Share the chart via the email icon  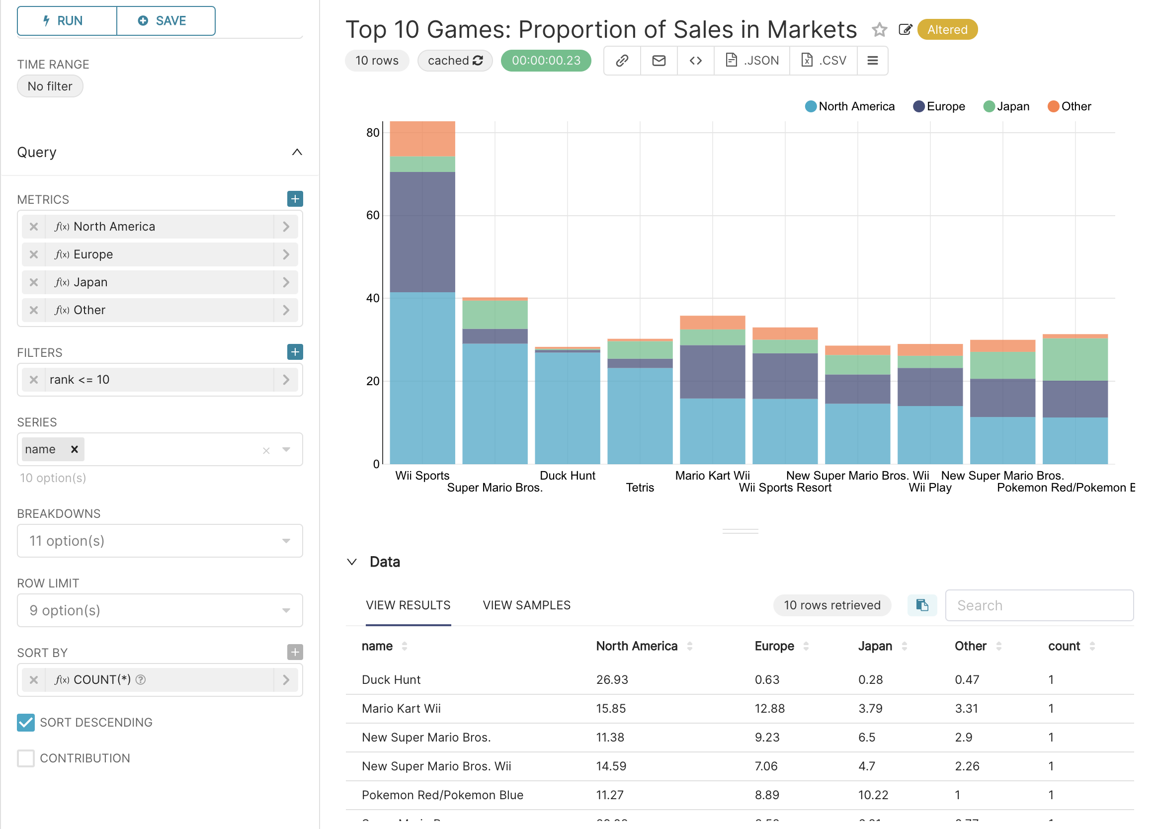[x=659, y=60]
